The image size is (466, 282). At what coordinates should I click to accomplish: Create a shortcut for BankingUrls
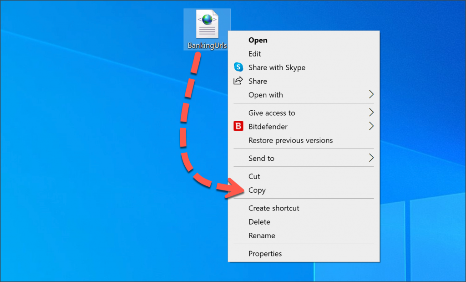point(274,208)
